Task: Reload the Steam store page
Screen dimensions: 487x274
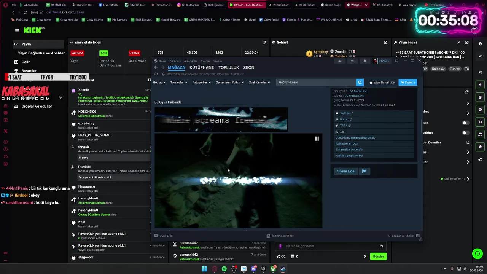Action: 156,74
